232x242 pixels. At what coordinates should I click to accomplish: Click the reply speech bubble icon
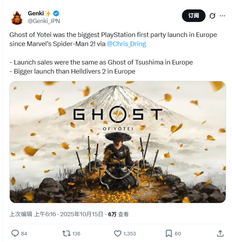point(15,233)
